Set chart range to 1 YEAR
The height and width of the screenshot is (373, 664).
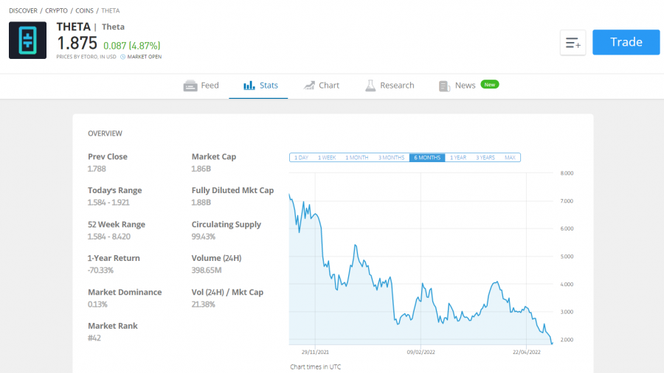click(457, 157)
